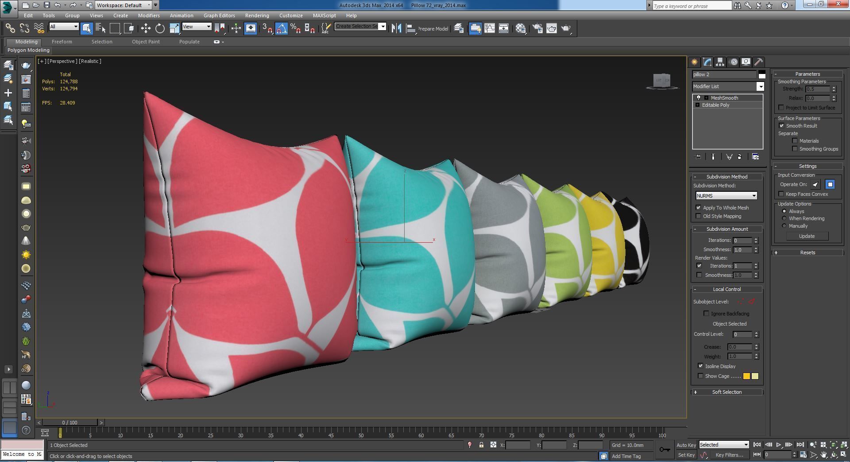850x462 pixels.
Task: Select the When Rendering update option
Action: (784, 218)
